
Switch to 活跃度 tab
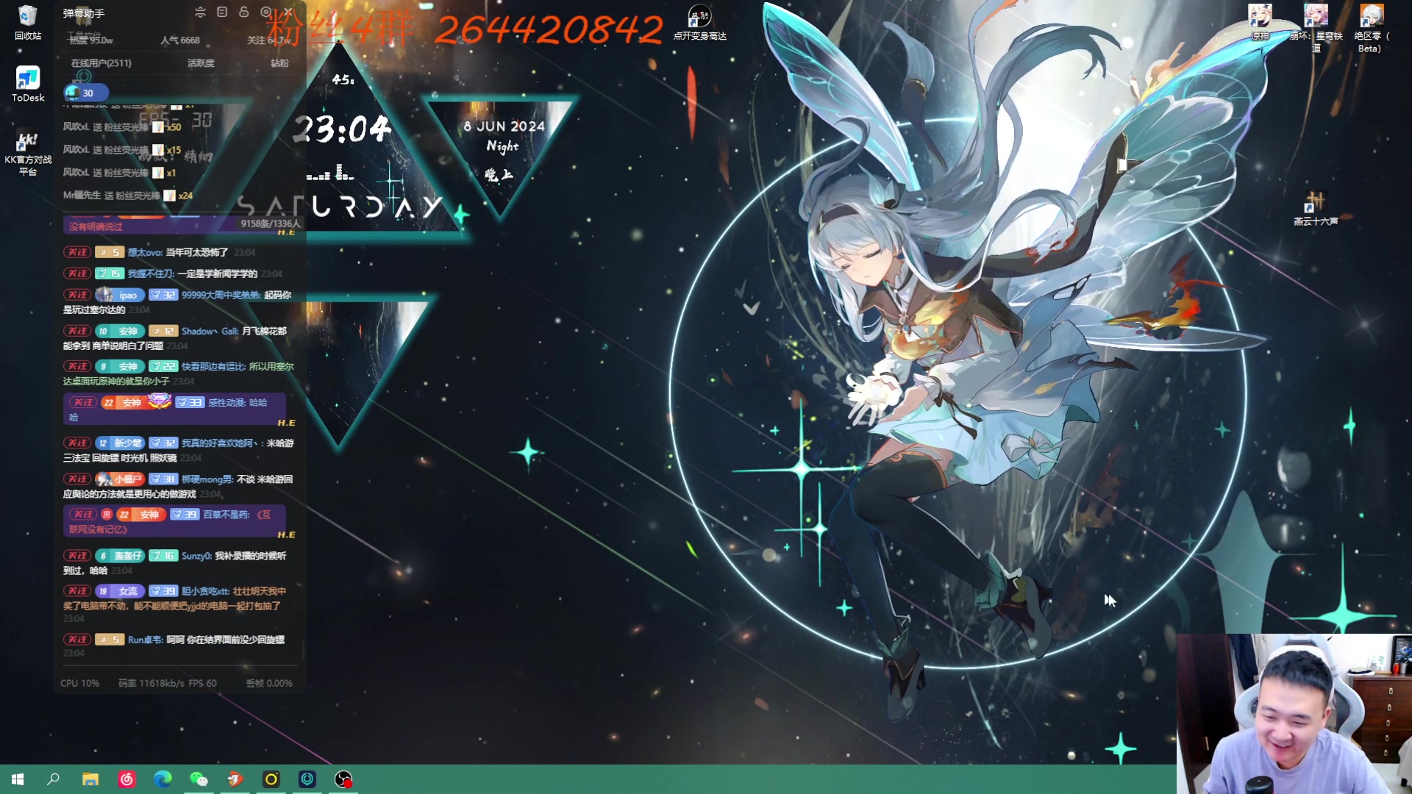pos(201,63)
